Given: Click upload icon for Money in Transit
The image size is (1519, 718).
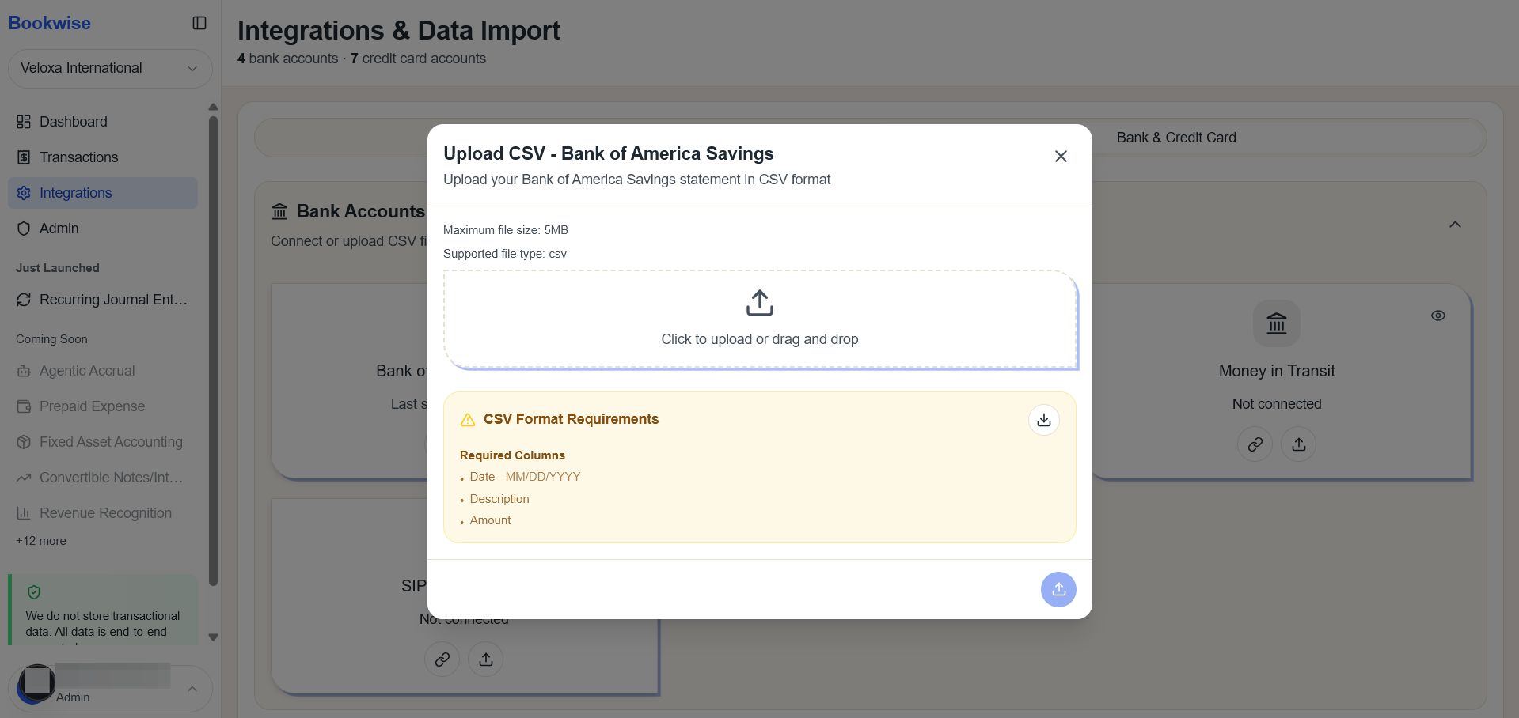Looking at the screenshot, I should tap(1299, 444).
